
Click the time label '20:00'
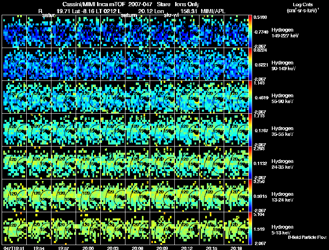click(88, 248)
